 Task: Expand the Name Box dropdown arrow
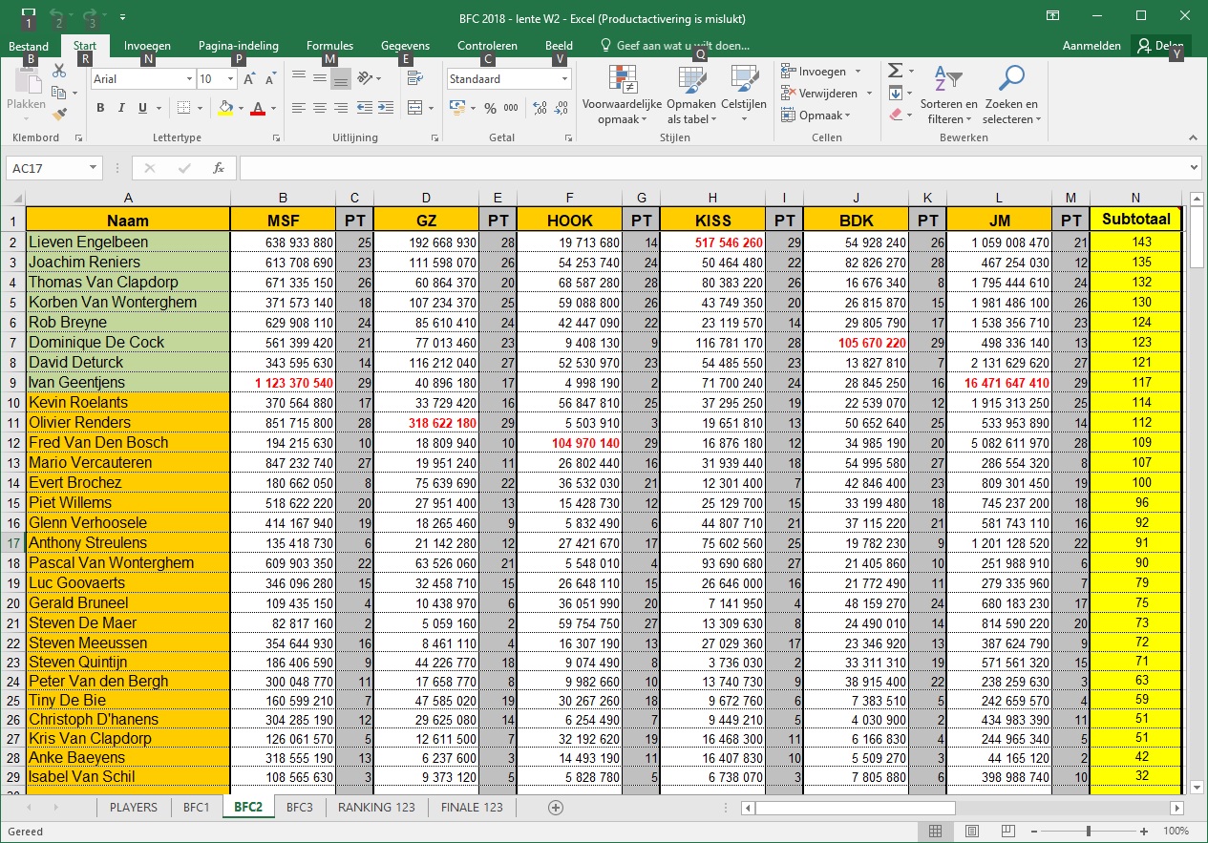(93, 168)
